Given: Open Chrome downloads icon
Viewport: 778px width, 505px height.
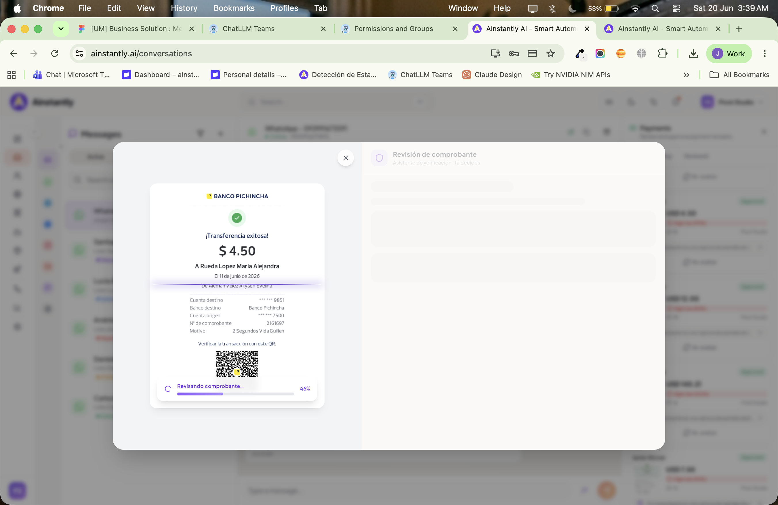Looking at the screenshot, I should coord(693,53).
